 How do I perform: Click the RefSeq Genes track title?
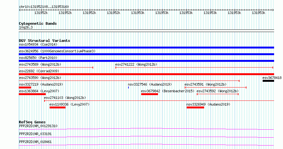pyautogui.click(x=32, y=122)
